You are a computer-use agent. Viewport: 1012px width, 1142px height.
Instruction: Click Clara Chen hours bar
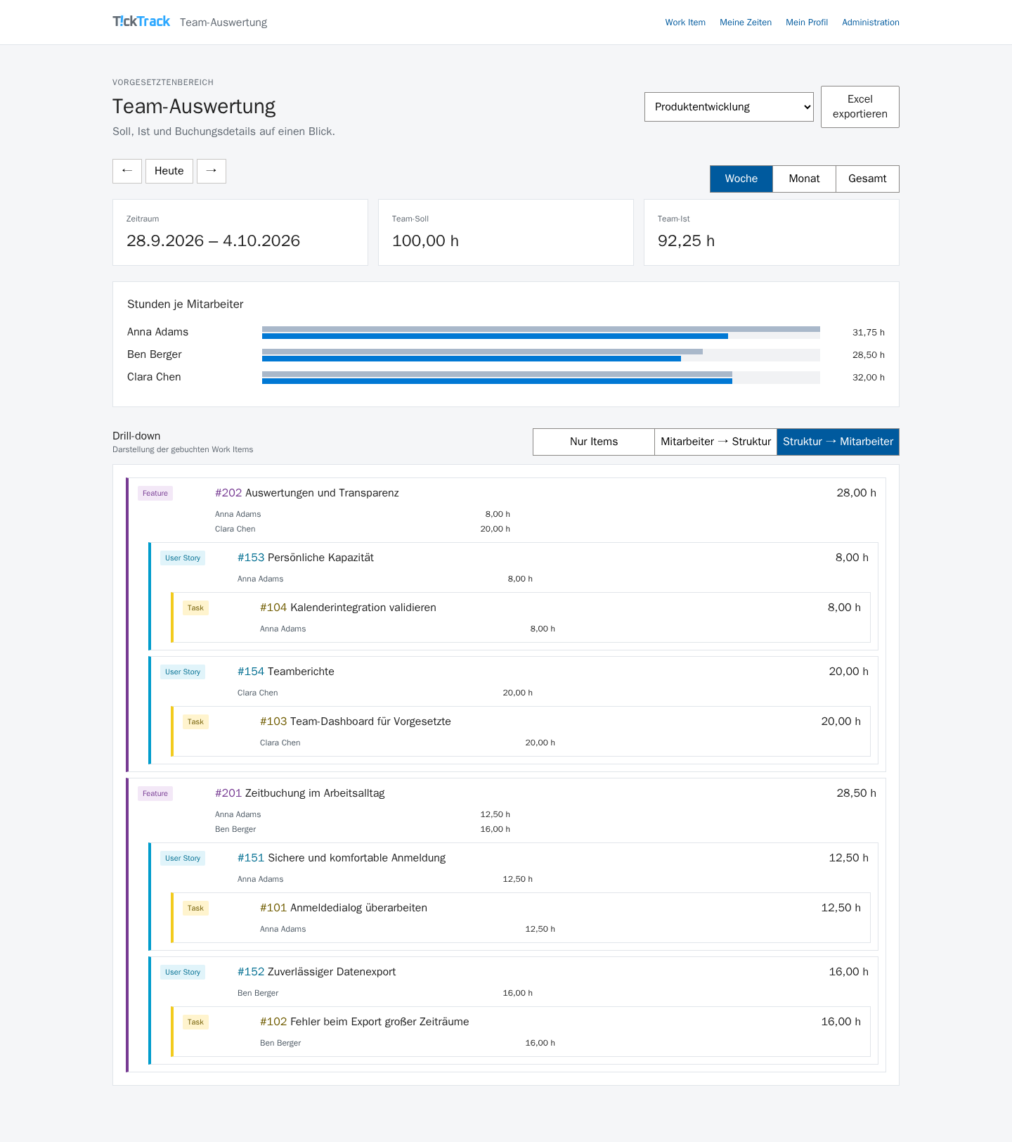click(x=541, y=378)
